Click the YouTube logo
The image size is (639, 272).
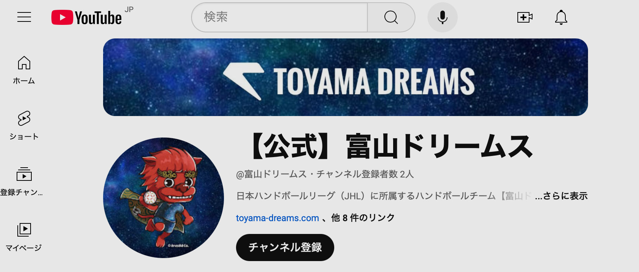(87, 17)
